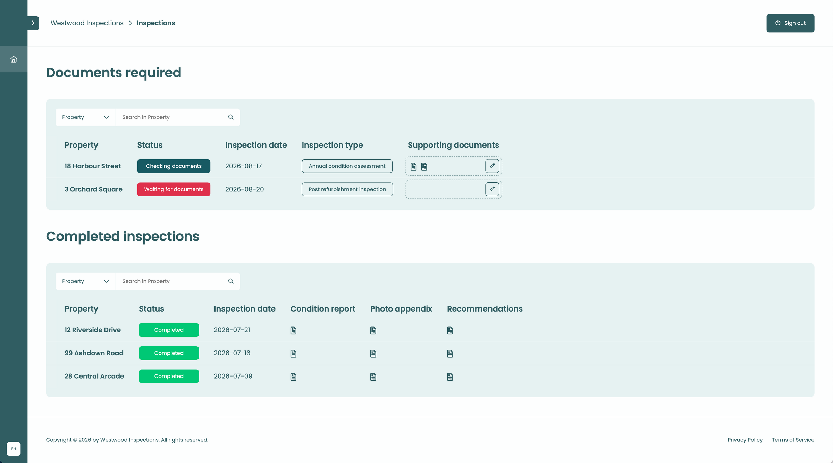This screenshot has width=833, height=463.
Task: Go to Westwood Inspections breadcrumb
Action: click(87, 23)
